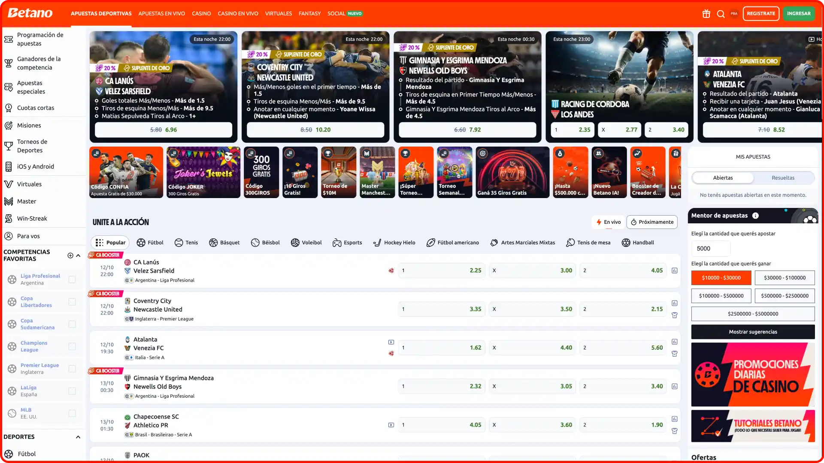
Task: Click the bet amount field showing 5000
Action: coord(711,249)
